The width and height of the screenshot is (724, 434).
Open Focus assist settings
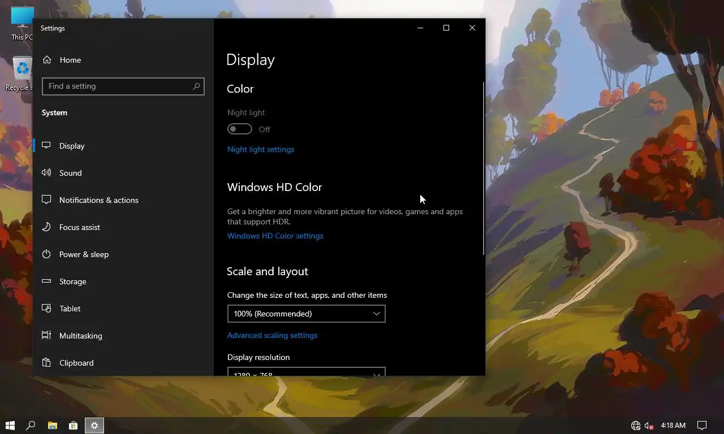123,227
